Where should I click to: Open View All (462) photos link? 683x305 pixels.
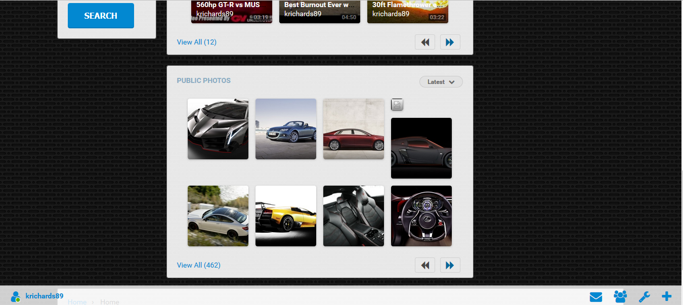pos(198,265)
